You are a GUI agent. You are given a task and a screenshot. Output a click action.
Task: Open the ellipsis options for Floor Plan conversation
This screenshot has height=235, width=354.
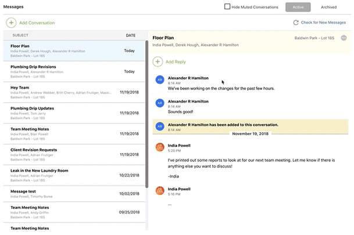[344, 38]
